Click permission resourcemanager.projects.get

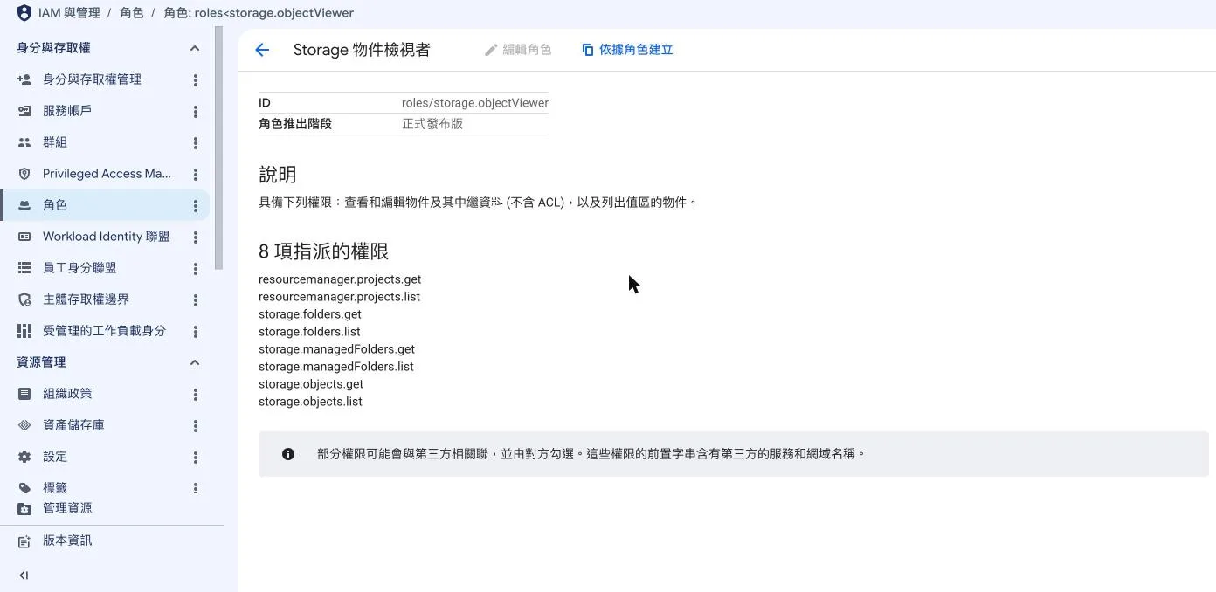pyautogui.click(x=340, y=279)
